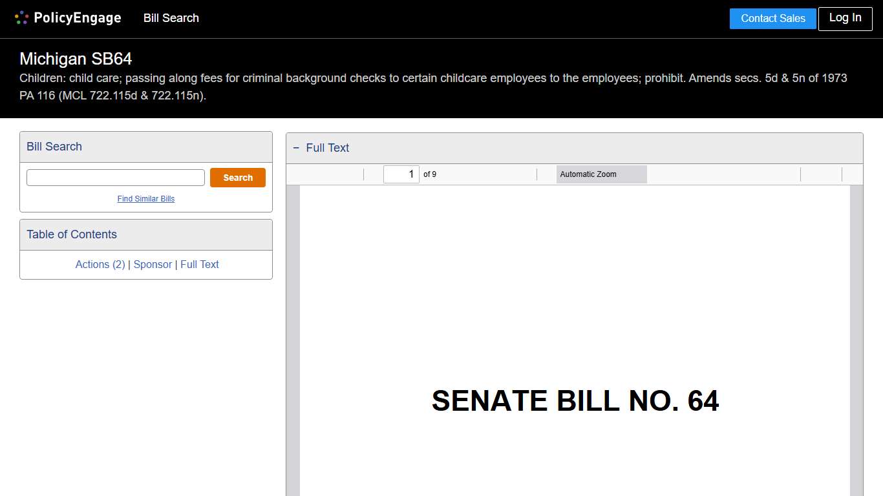Click the PolicyEngage brand name

(x=77, y=17)
